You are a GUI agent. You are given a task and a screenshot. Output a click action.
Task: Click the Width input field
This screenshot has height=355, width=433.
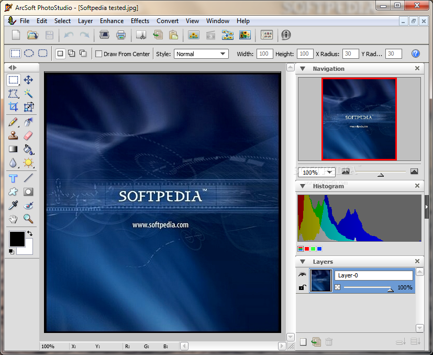coord(264,53)
